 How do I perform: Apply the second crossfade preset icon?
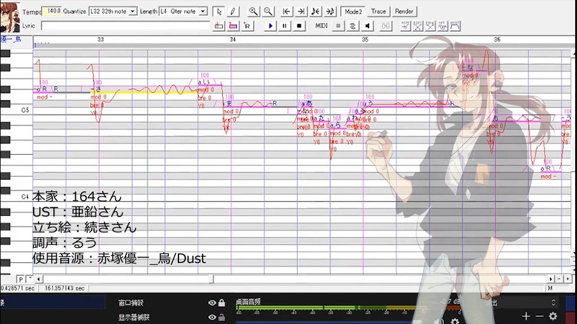[x=418, y=26]
